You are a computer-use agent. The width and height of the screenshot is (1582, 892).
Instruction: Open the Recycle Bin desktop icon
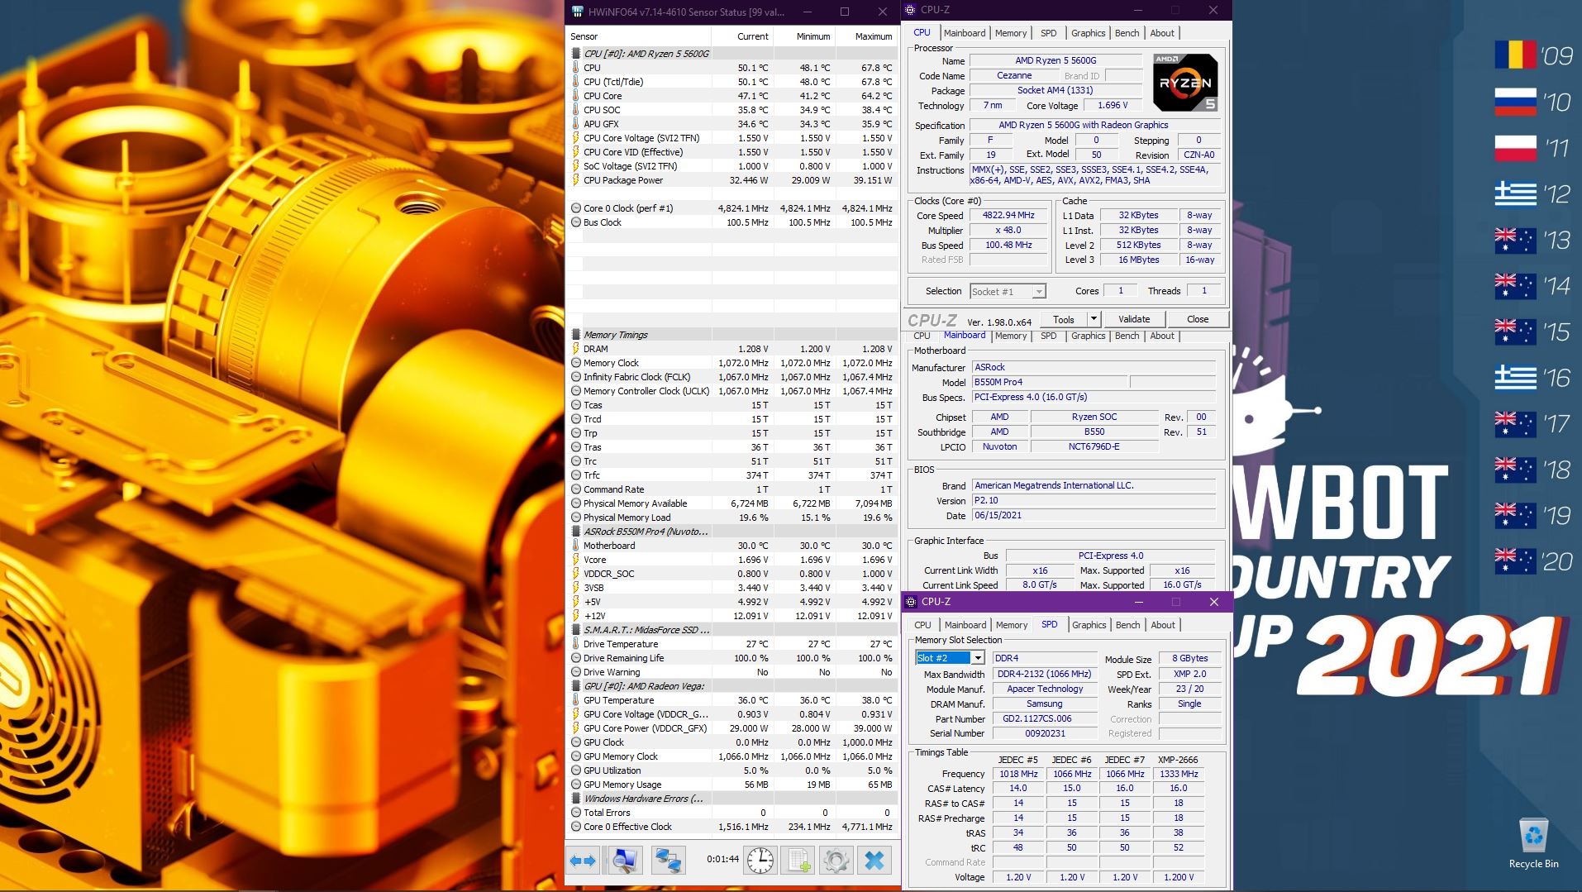point(1533,843)
